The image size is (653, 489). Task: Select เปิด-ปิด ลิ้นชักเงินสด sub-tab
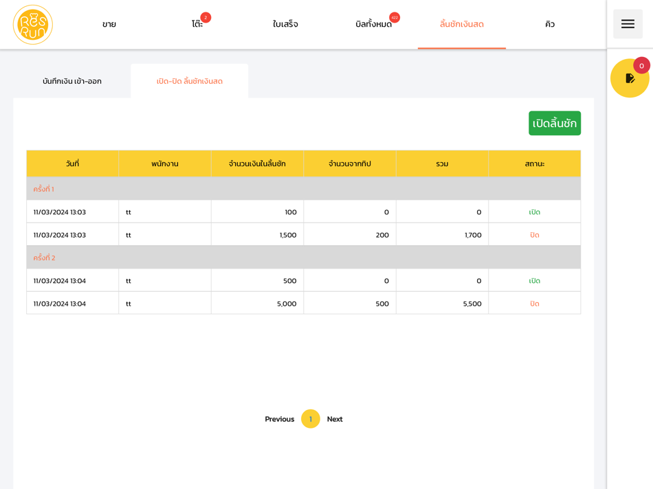pos(190,81)
